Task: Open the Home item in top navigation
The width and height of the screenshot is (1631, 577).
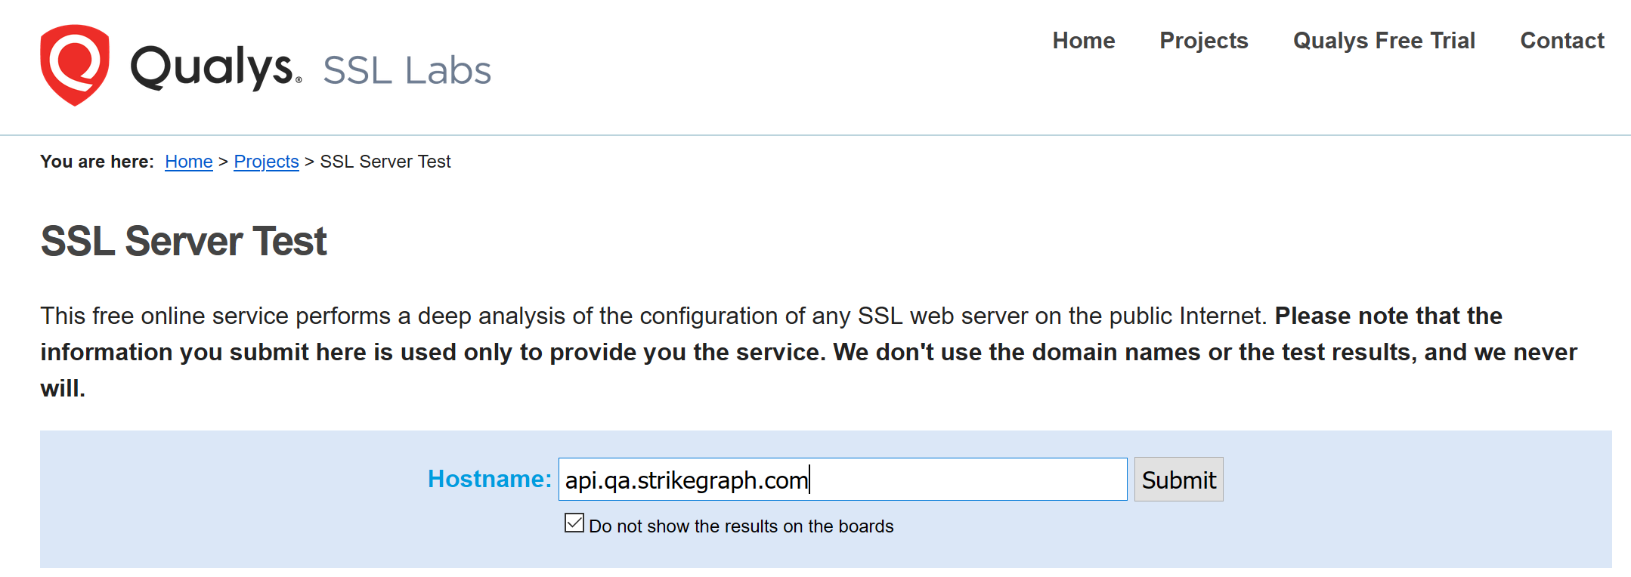Action: pyautogui.click(x=1084, y=41)
